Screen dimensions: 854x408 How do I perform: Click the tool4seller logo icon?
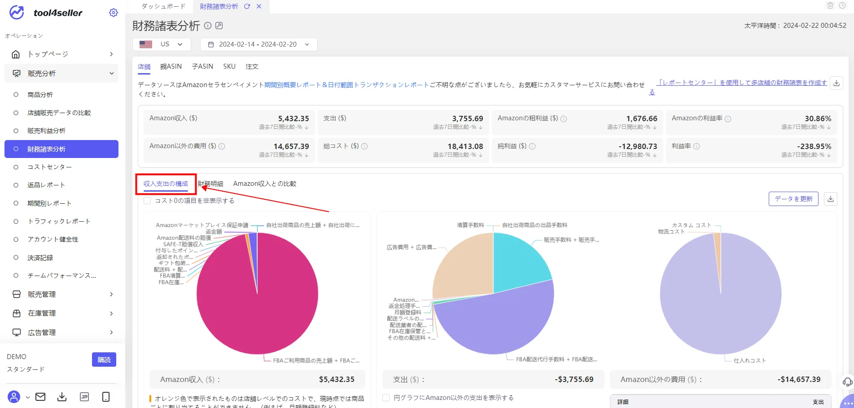coord(17,12)
